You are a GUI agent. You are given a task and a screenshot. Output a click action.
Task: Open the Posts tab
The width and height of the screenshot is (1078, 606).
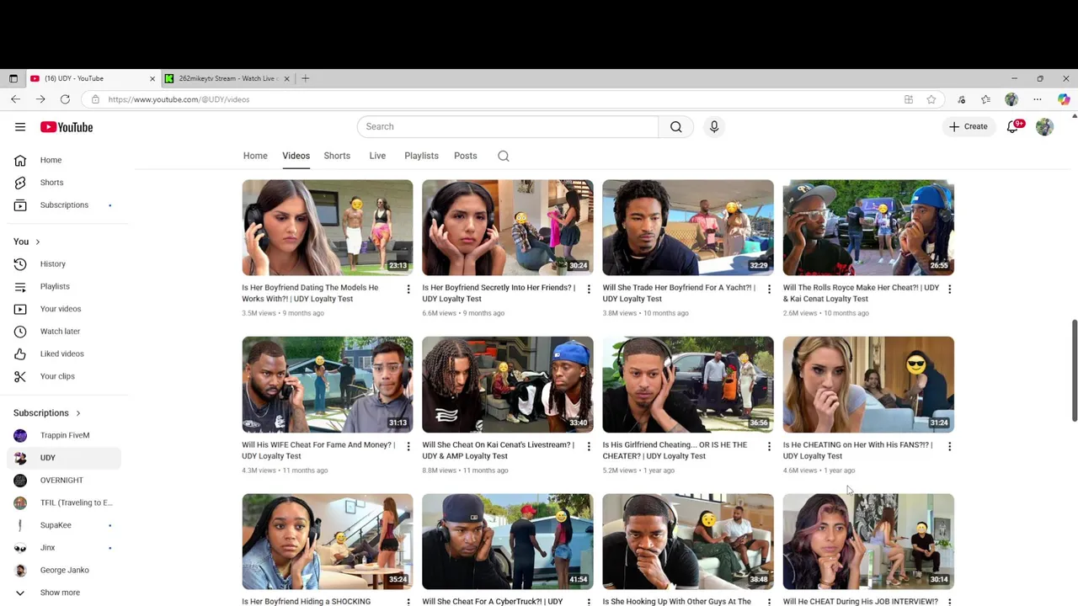click(465, 156)
